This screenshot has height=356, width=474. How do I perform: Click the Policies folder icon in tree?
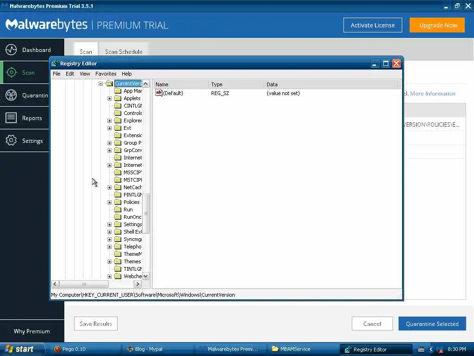click(x=118, y=202)
